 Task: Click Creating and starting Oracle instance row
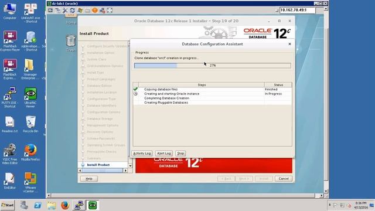click(x=212, y=94)
